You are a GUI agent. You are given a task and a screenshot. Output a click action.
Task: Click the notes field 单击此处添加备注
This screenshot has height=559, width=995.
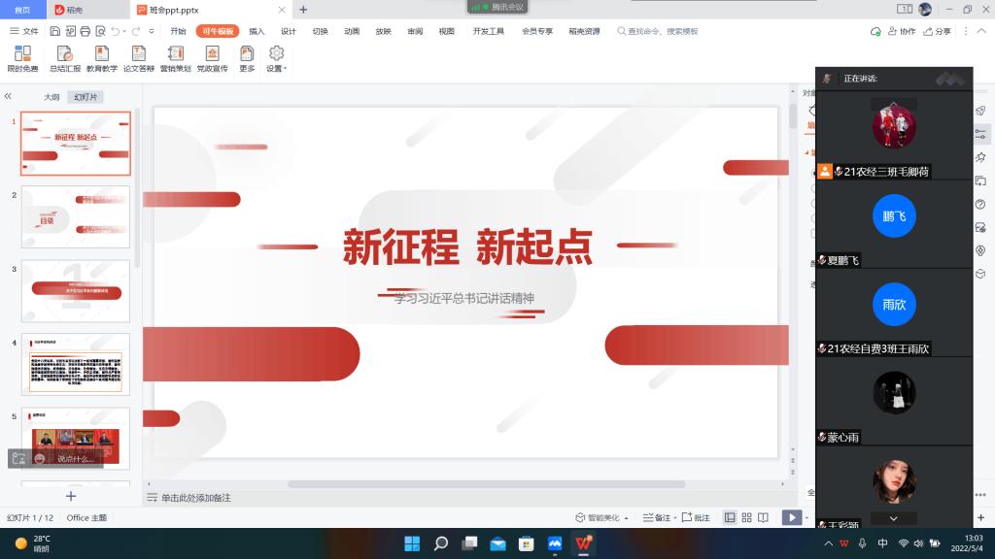195,498
